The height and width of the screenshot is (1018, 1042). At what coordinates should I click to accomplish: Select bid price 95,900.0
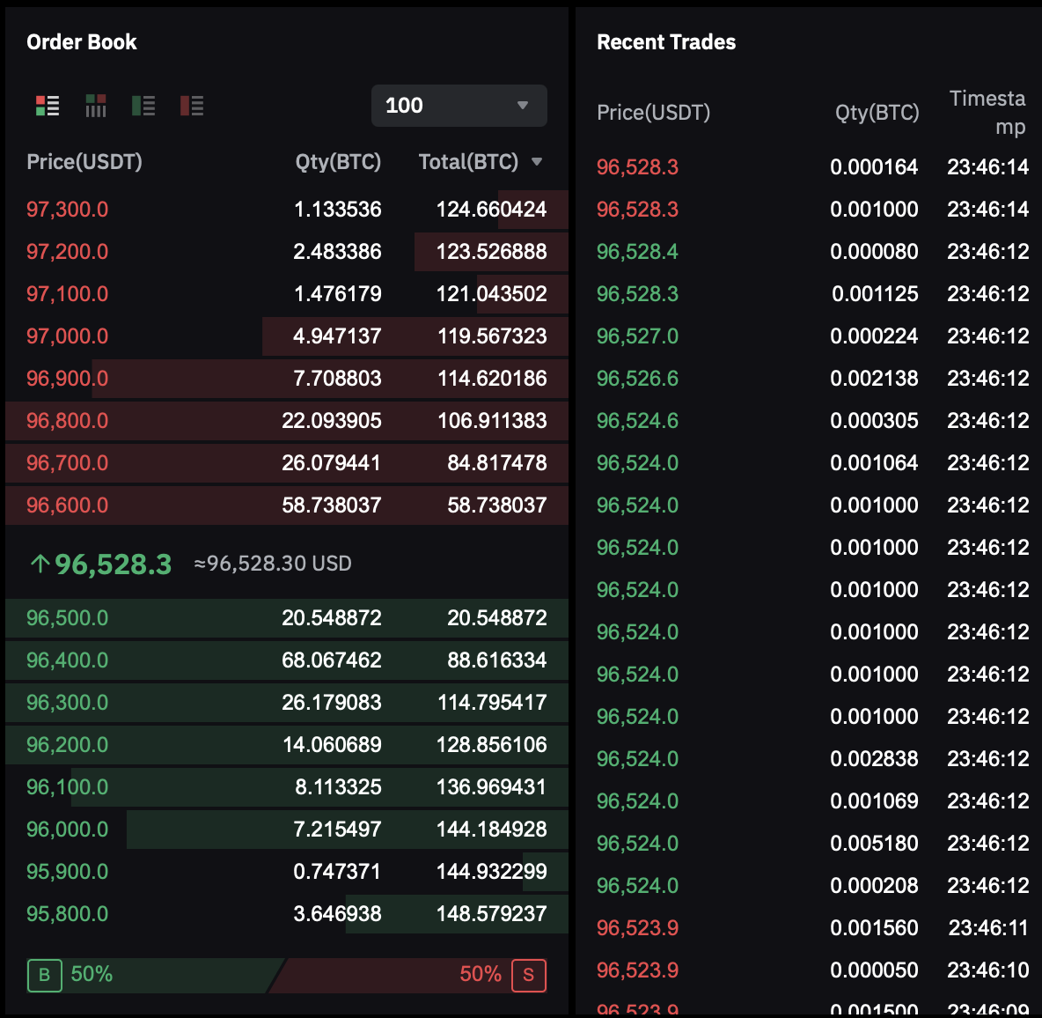click(x=67, y=871)
